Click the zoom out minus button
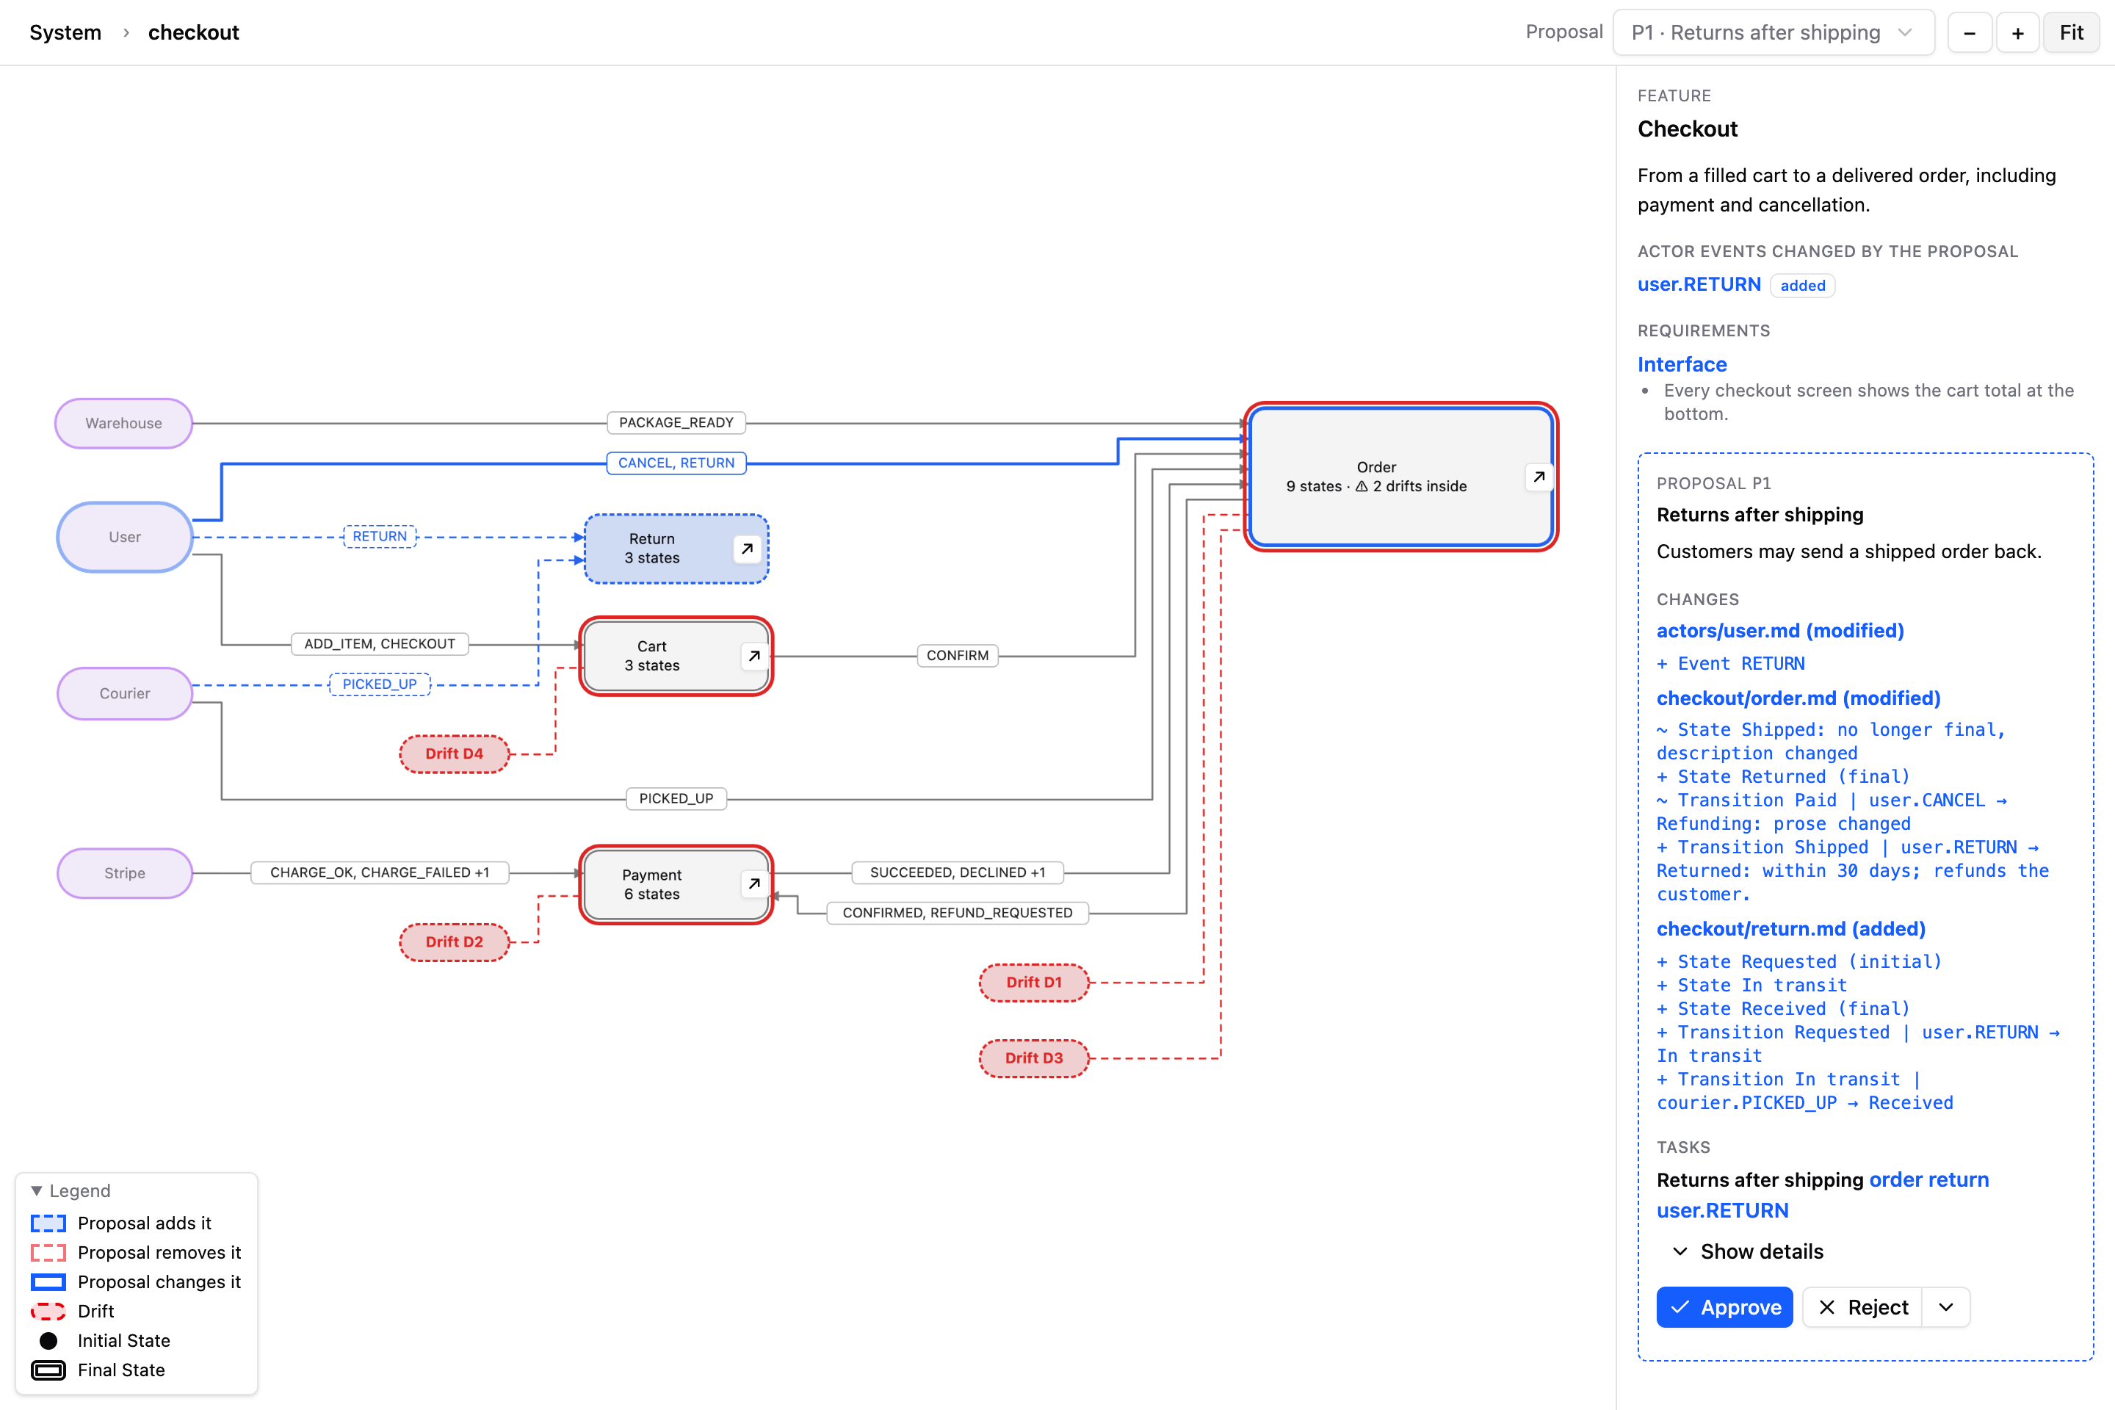The width and height of the screenshot is (2115, 1410). tap(1970, 33)
